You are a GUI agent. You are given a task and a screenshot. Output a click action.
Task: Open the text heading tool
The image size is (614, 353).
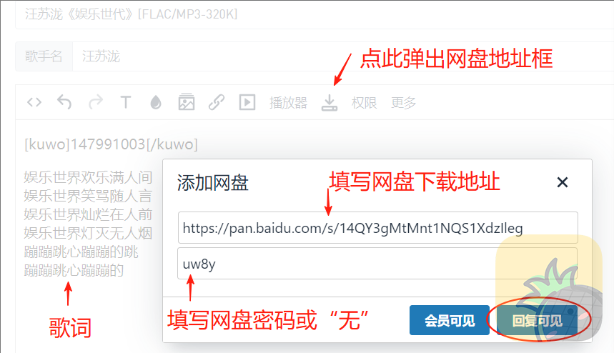coord(125,102)
